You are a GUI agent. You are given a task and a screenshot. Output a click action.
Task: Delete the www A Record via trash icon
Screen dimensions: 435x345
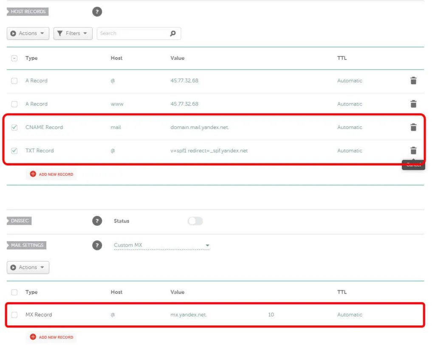click(x=413, y=104)
